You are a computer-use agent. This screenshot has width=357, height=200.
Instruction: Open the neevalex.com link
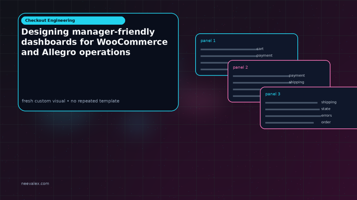pyautogui.click(x=35, y=183)
